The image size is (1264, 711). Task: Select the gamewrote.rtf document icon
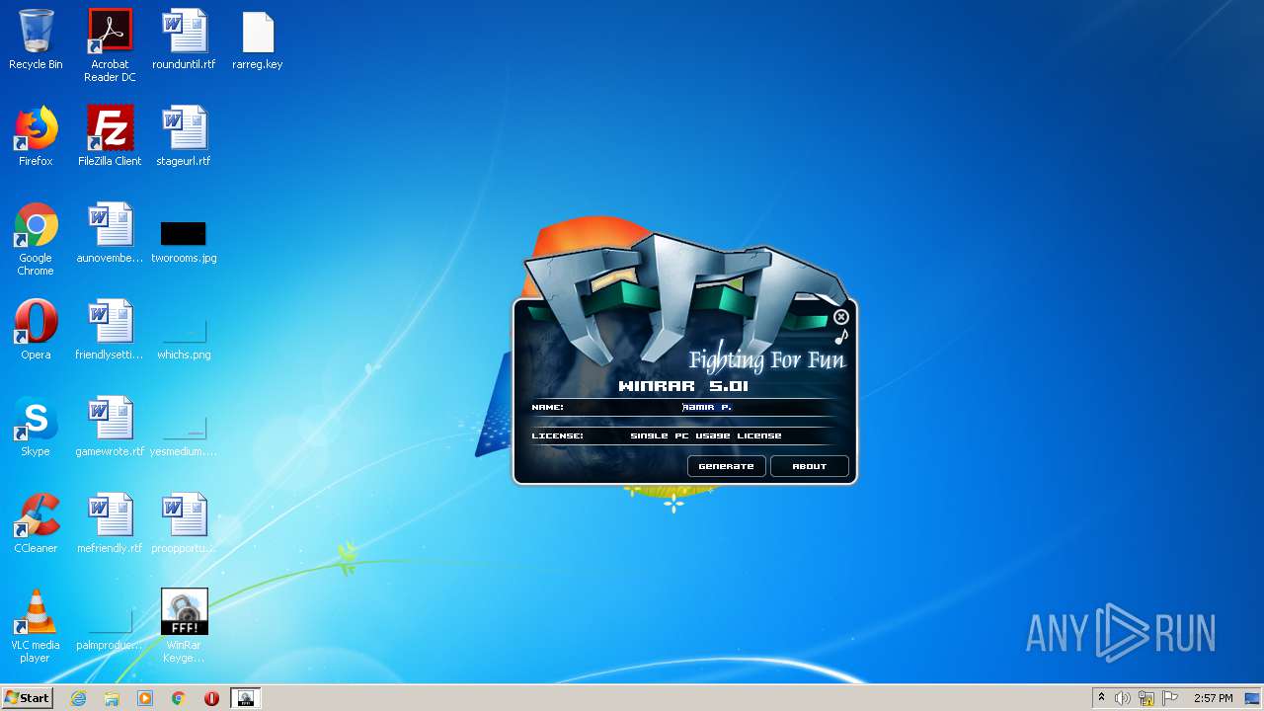110,427
